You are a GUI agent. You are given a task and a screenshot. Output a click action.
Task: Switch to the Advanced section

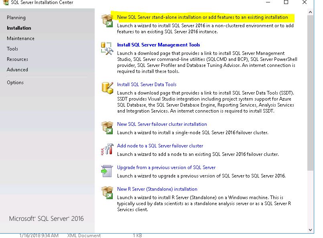click(x=17, y=70)
